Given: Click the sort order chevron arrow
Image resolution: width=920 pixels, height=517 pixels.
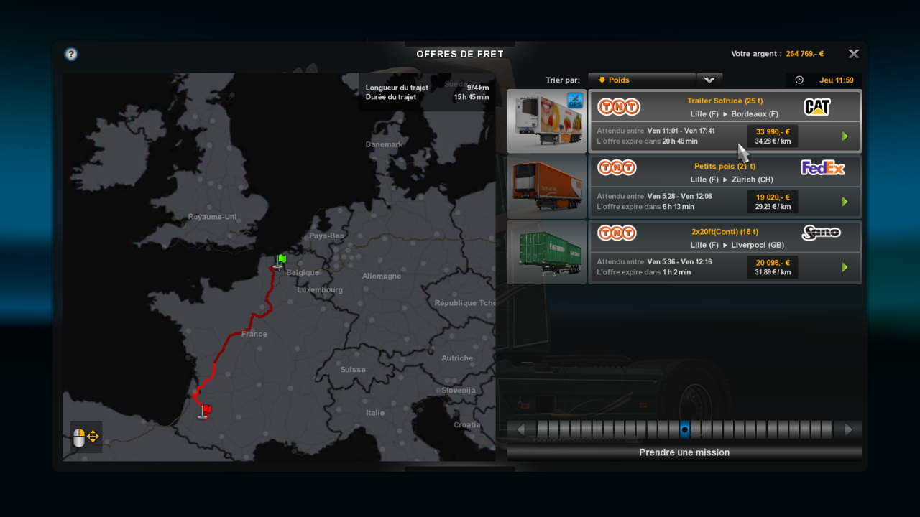Looking at the screenshot, I should tap(709, 80).
